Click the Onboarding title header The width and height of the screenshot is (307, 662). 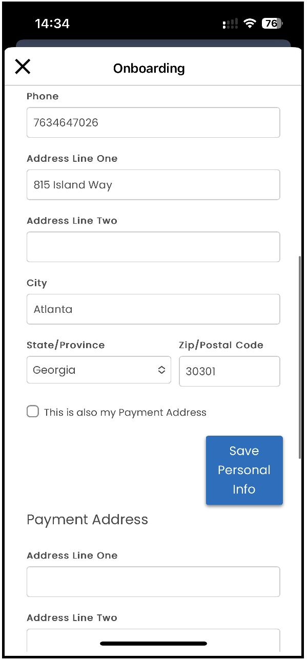(x=149, y=68)
